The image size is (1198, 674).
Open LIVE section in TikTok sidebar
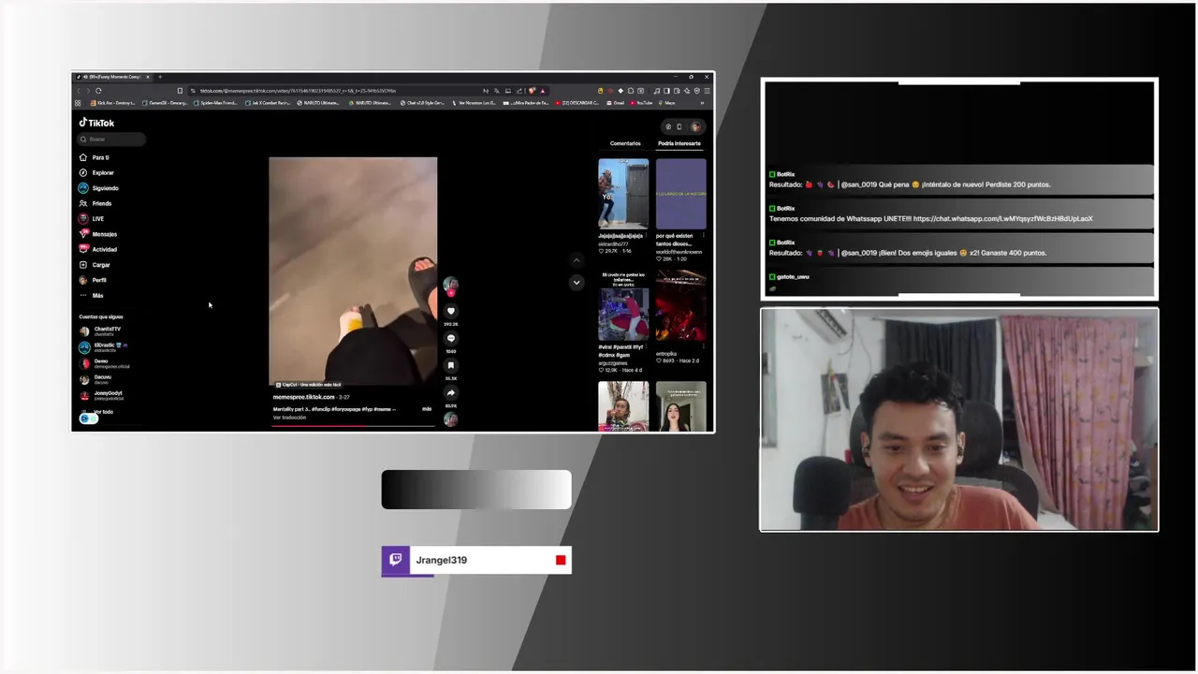click(92, 218)
